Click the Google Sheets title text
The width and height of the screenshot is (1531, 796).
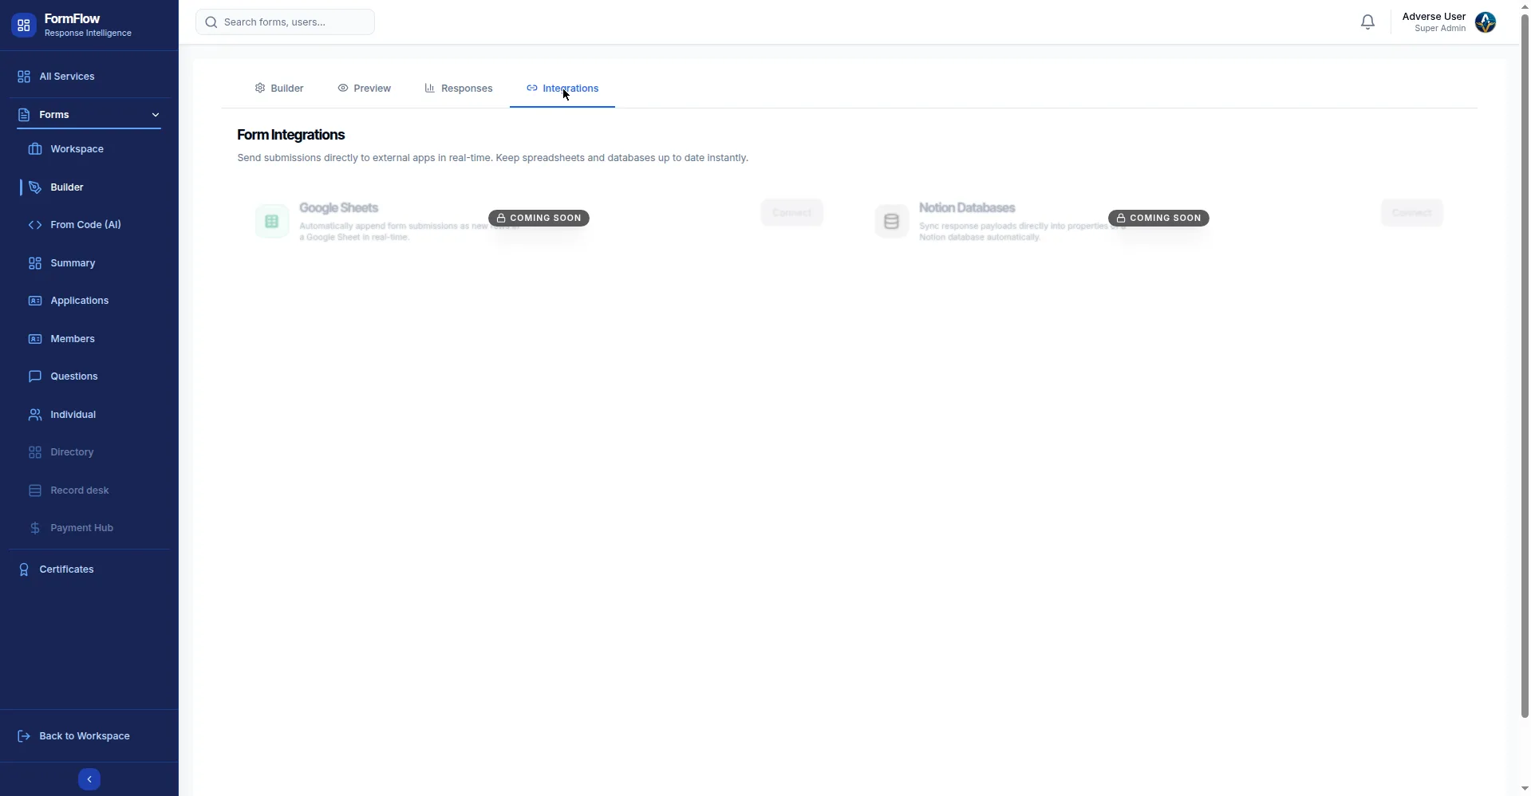(x=339, y=208)
